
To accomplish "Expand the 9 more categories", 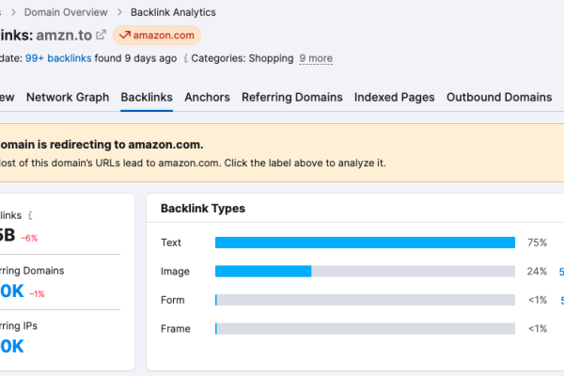I will pos(316,58).
